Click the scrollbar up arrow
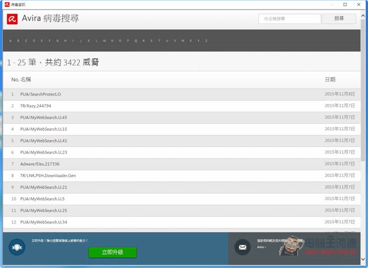This screenshot has width=368, height=268. pyautogui.click(x=363, y=16)
